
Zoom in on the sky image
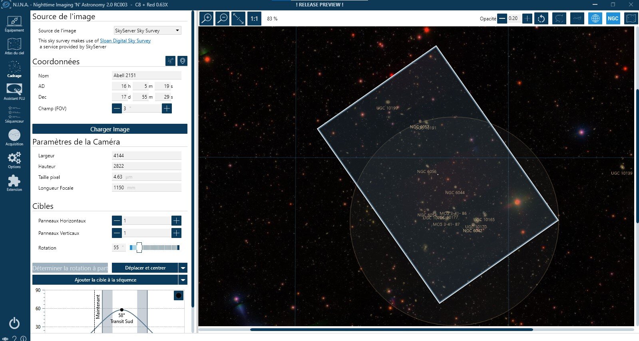pos(207,18)
